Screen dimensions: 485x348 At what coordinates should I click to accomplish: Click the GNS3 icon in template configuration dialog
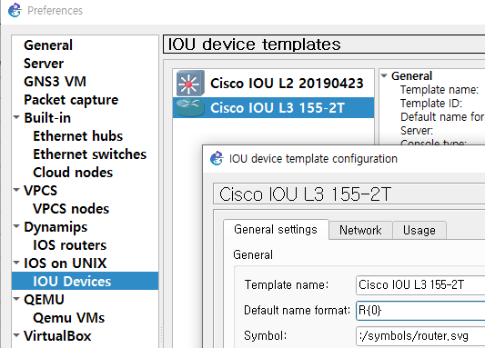click(217, 158)
